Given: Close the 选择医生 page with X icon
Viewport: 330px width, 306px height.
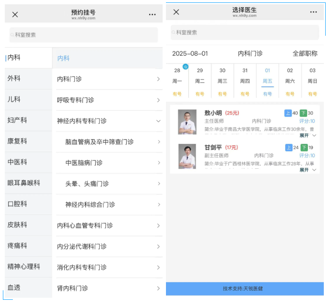Looking at the screenshot, I should point(176,12).
